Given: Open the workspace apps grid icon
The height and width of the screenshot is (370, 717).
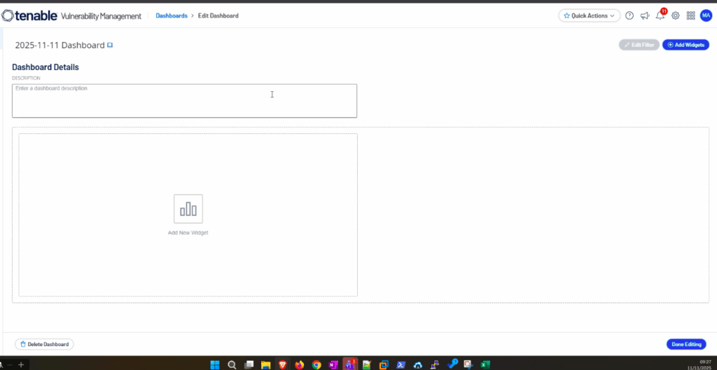Looking at the screenshot, I should 690,15.
